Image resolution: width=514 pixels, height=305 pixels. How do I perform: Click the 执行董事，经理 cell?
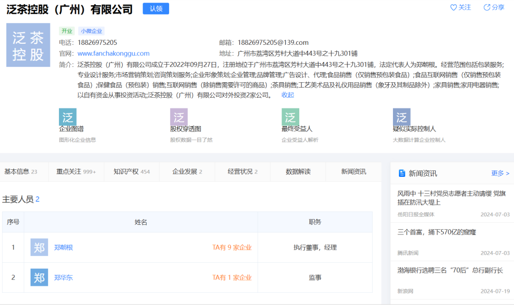click(315, 247)
